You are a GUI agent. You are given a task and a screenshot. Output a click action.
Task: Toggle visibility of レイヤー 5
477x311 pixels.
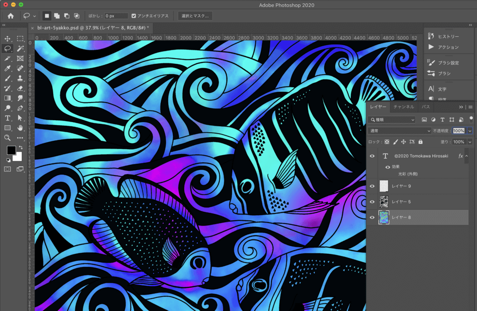click(372, 202)
